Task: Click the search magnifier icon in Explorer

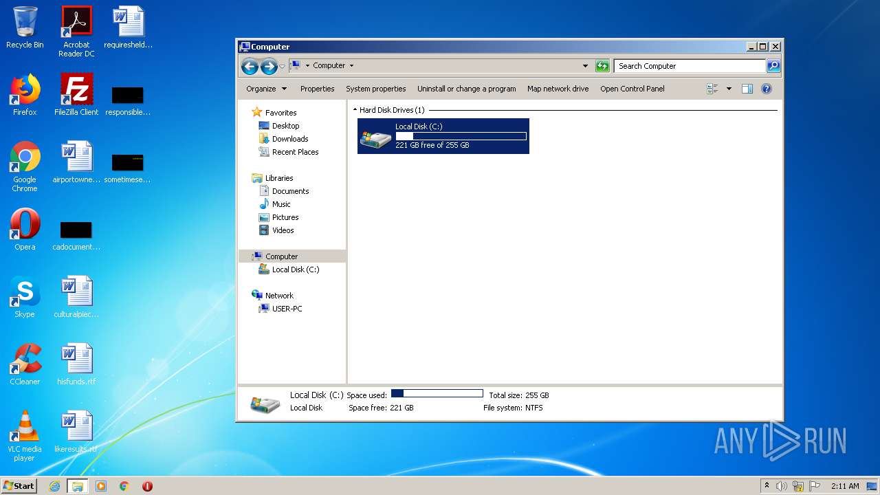Action: 773,66
